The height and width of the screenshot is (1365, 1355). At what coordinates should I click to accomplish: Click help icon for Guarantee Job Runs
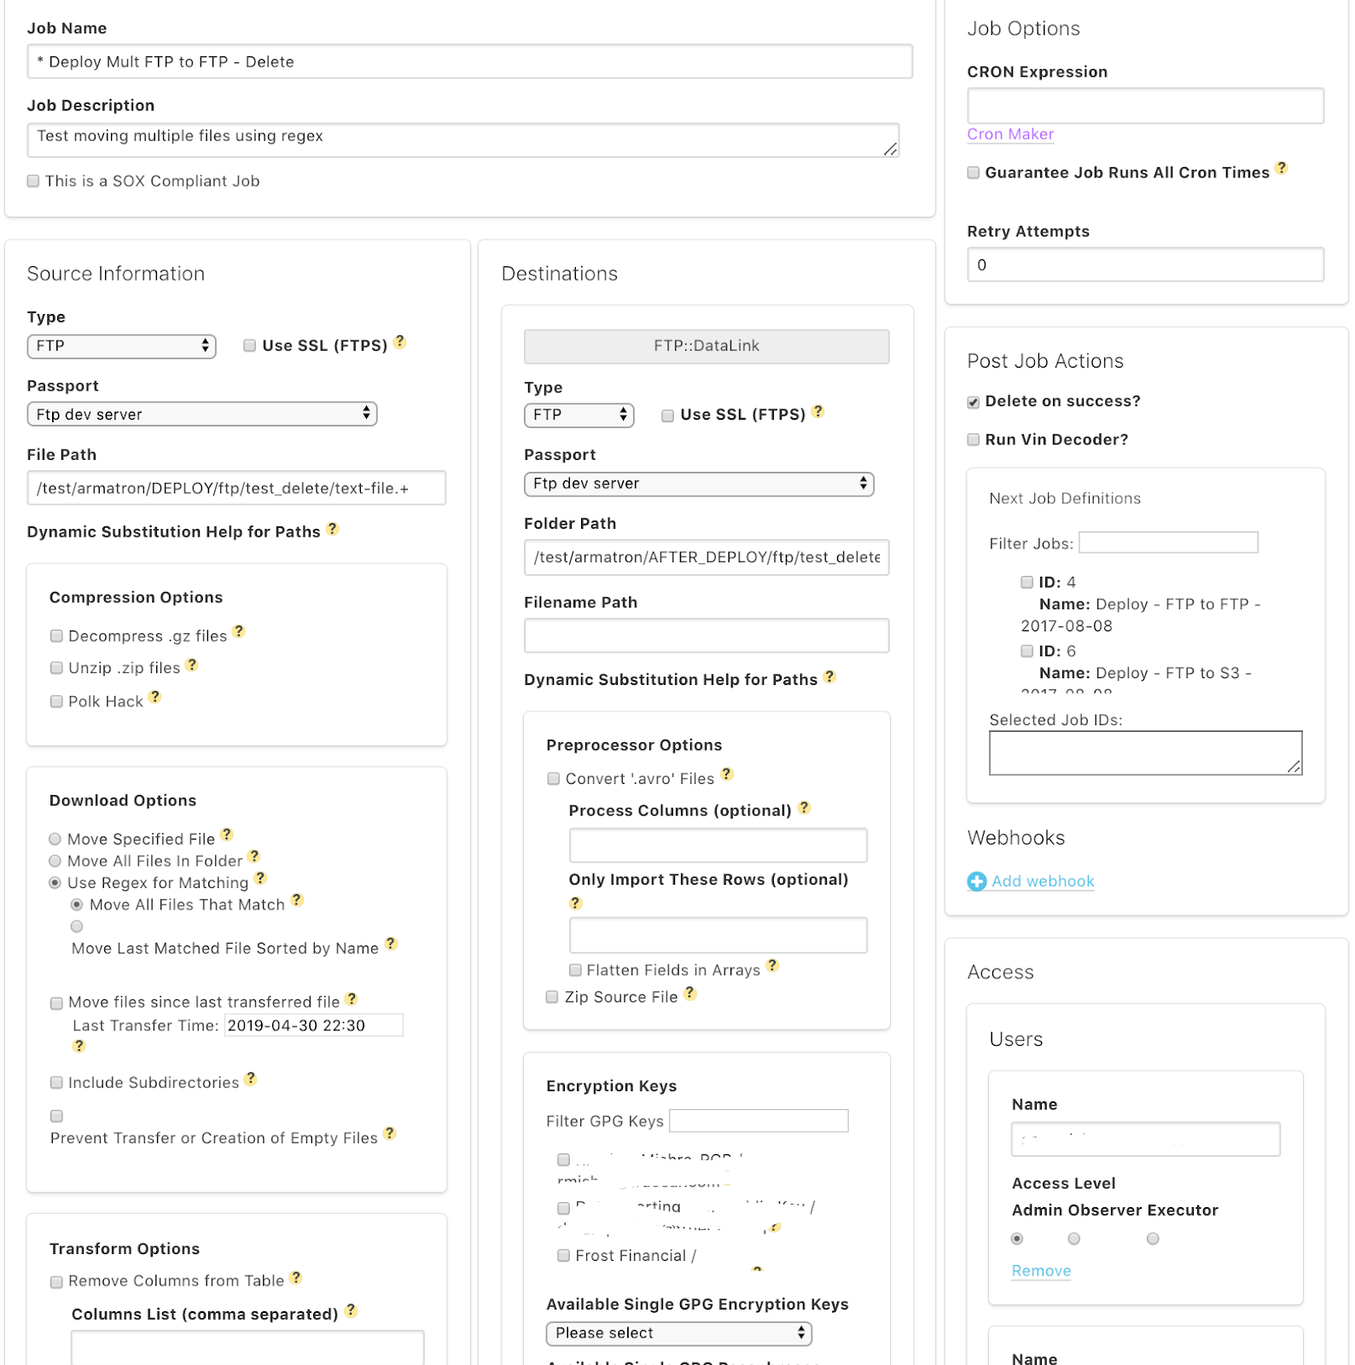[x=1281, y=167]
